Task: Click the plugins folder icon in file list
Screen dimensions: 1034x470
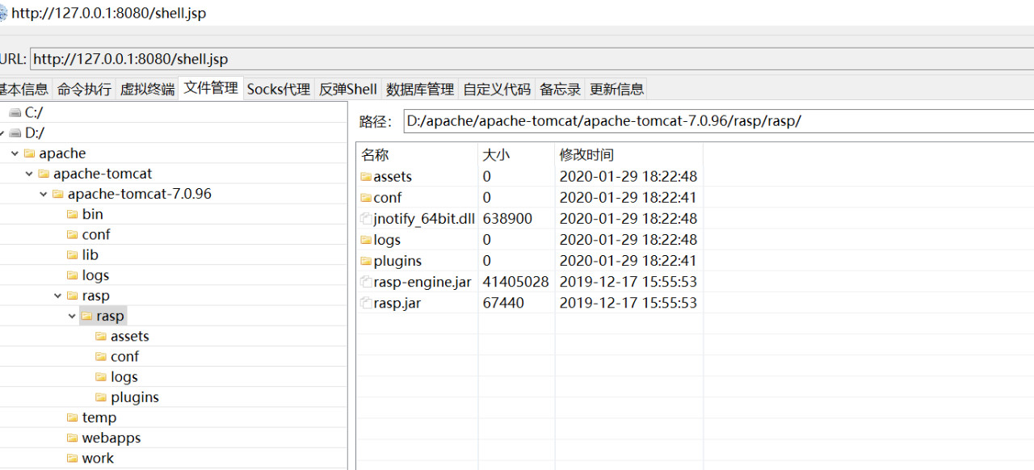Action: pos(366,261)
